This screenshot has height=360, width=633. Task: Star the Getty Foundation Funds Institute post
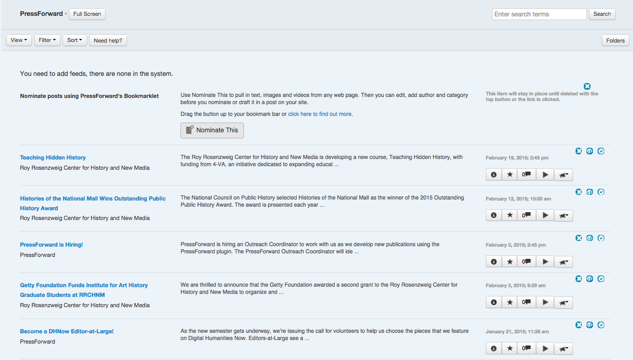pos(509,302)
